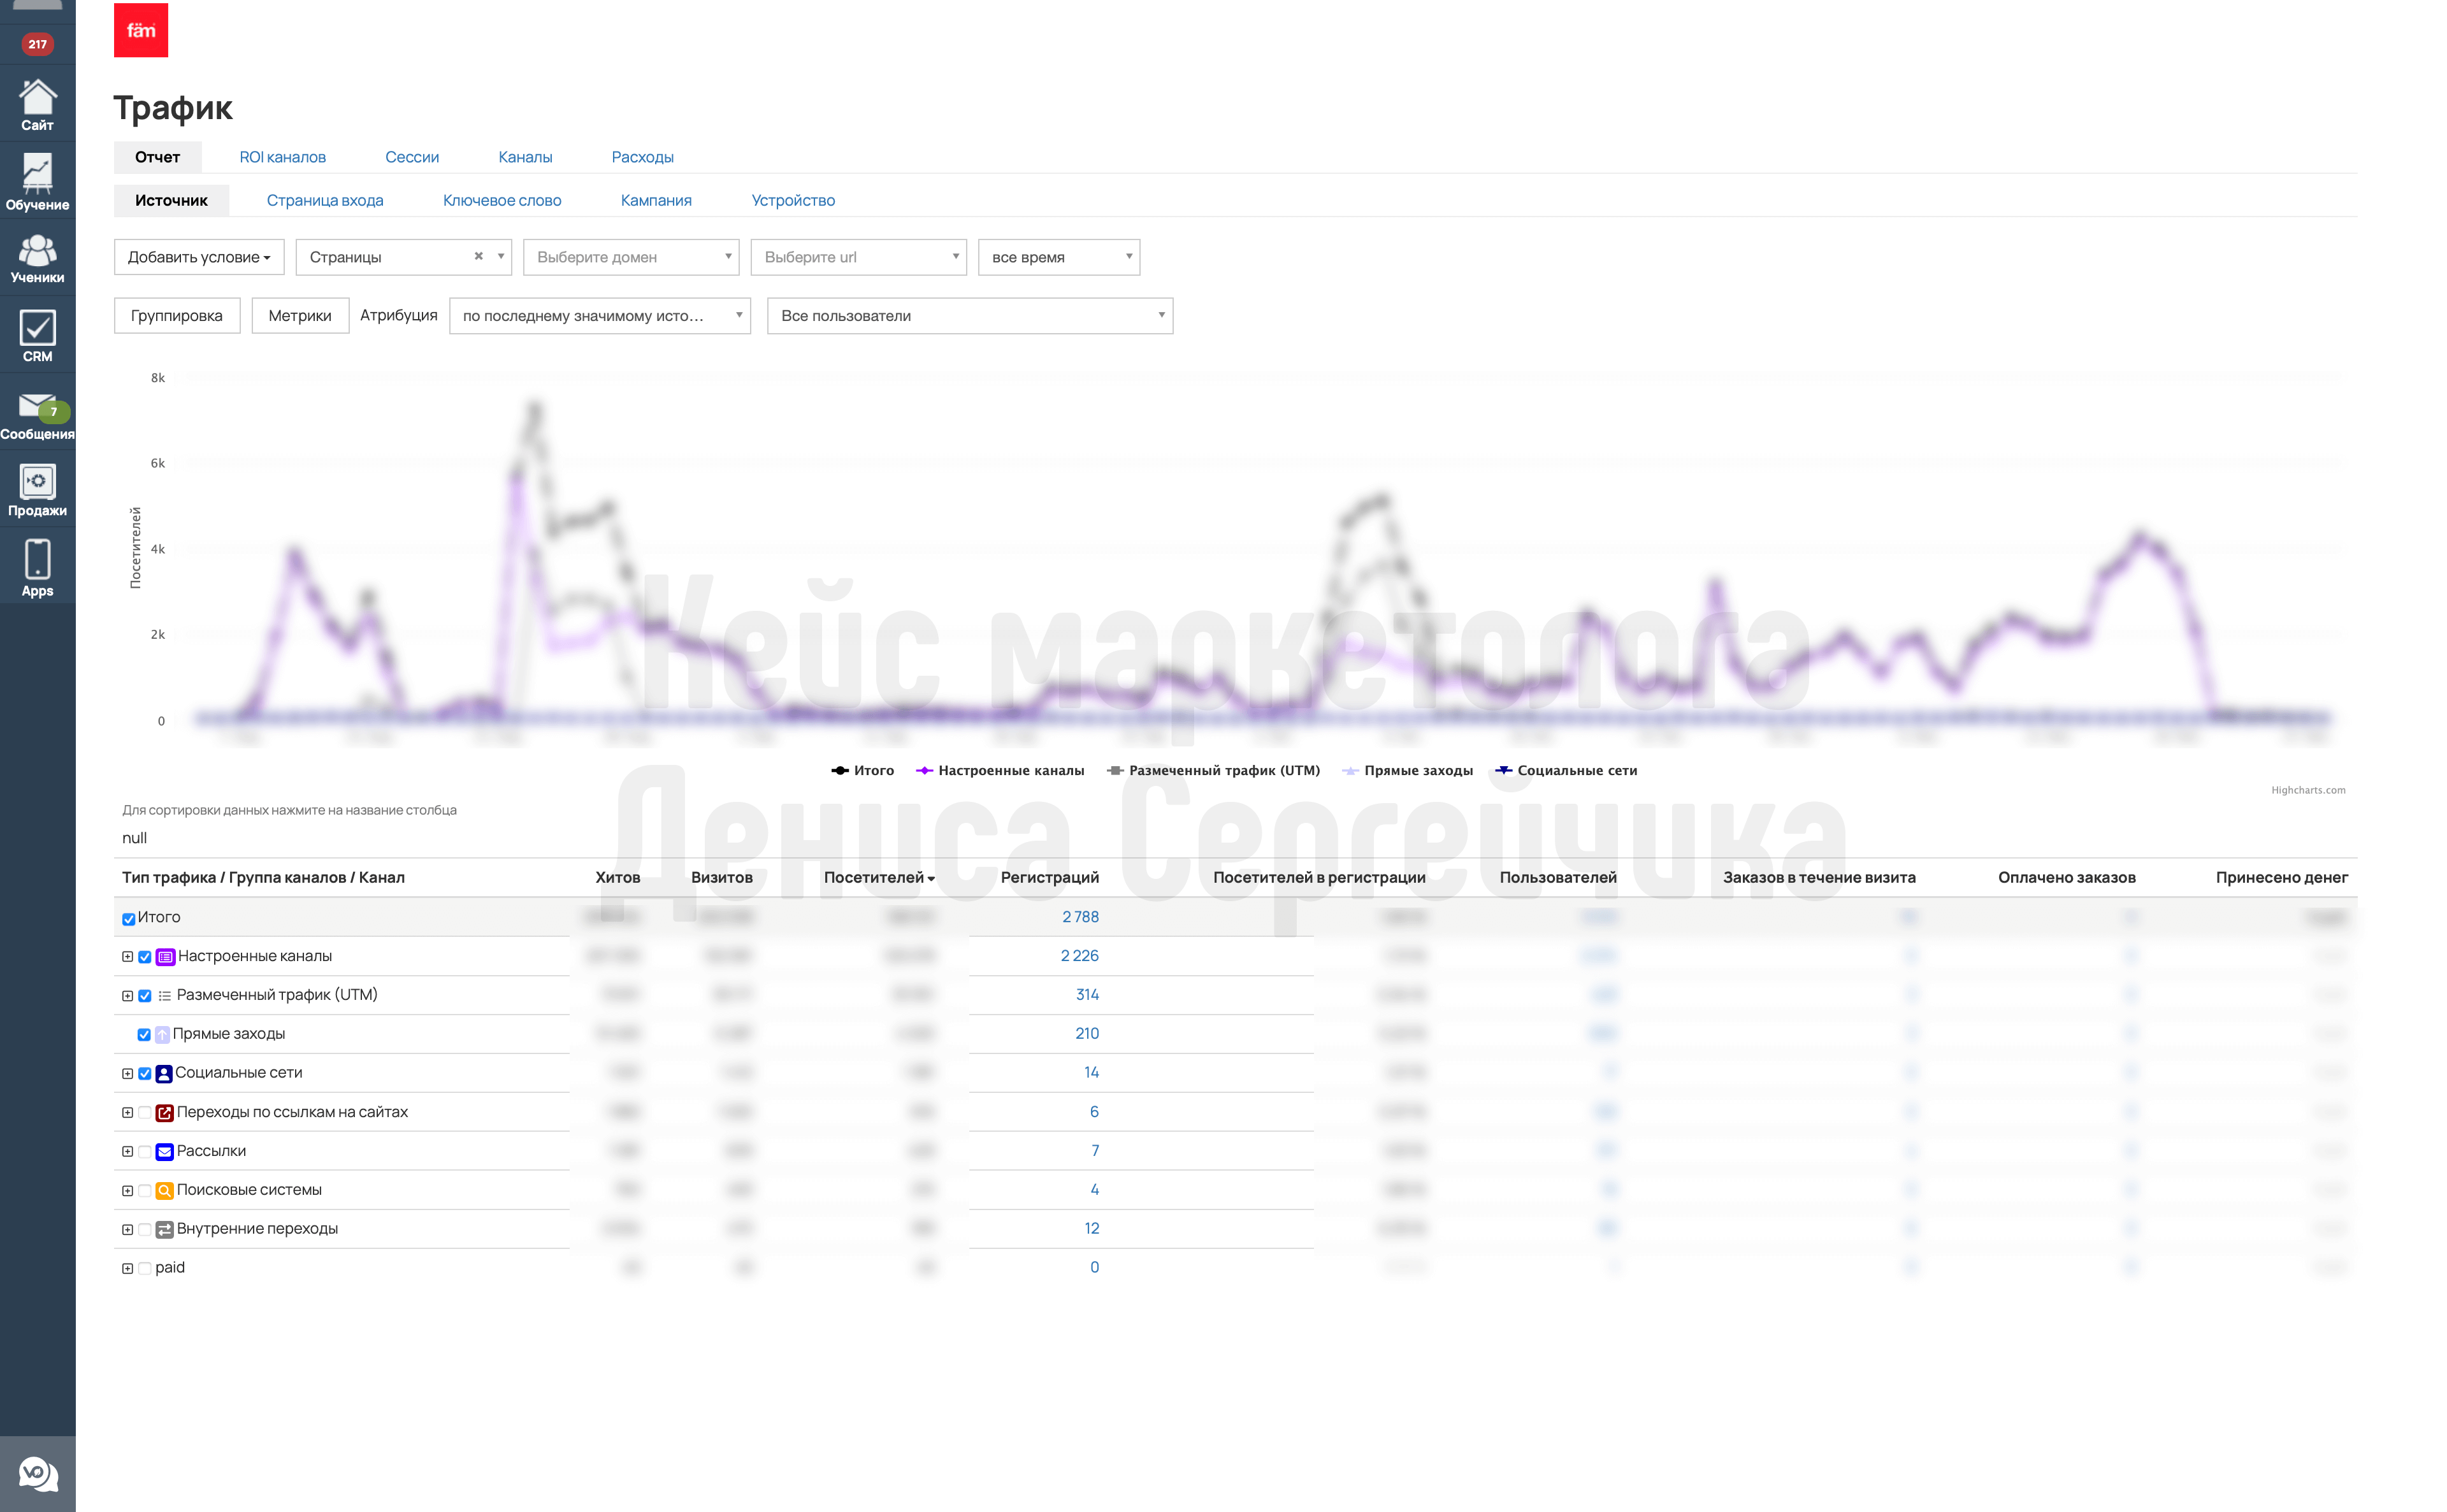Sort by the Регистраций column header

(x=1050, y=877)
